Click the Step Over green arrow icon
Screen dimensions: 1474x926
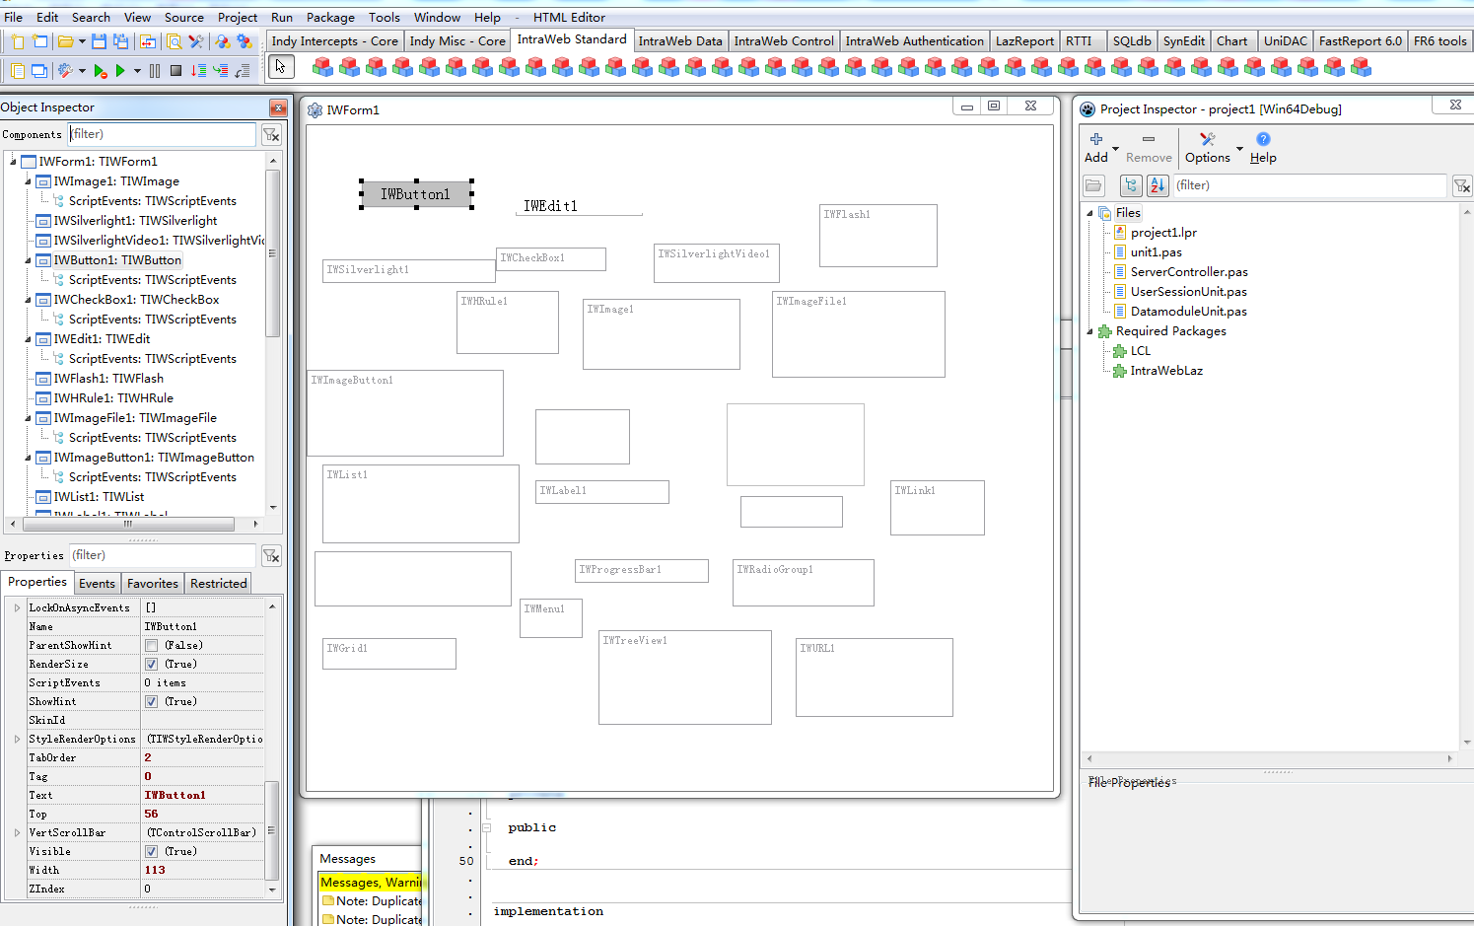(220, 70)
